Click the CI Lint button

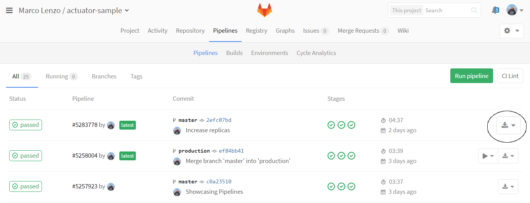tap(510, 76)
